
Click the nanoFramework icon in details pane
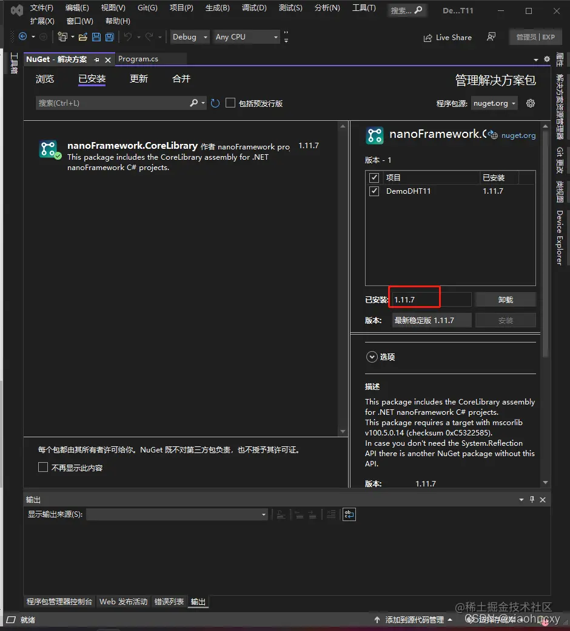tap(375, 135)
